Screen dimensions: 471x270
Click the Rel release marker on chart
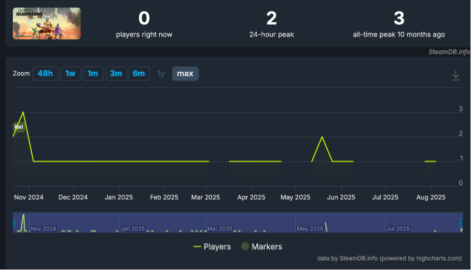[19, 127]
